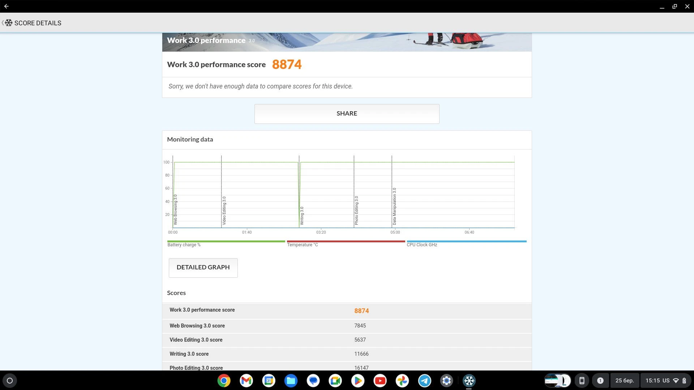
Task: Click the large orange 8874 score
Action: pos(287,65)
